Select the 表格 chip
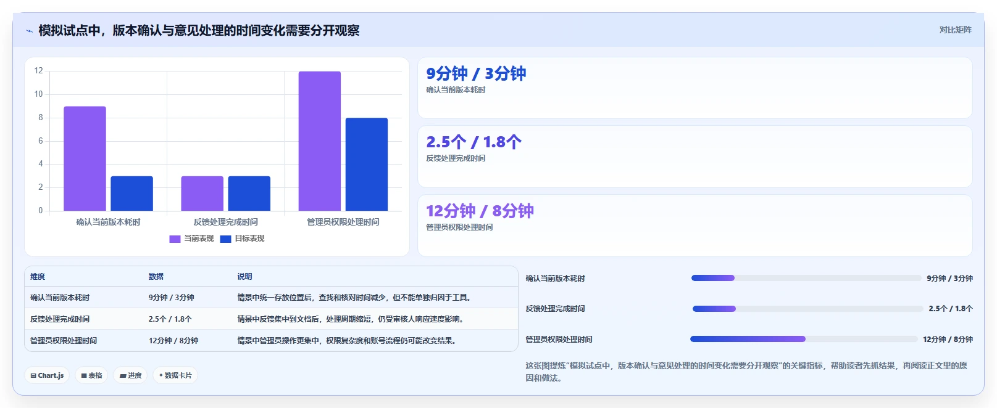 [x=91, y=375]
